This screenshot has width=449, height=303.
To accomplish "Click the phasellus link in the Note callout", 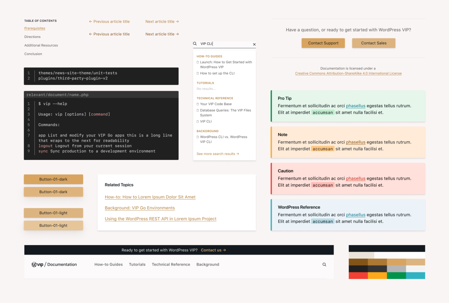I will coord(356,142).
